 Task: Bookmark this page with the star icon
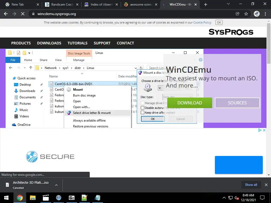pos(246,14)
